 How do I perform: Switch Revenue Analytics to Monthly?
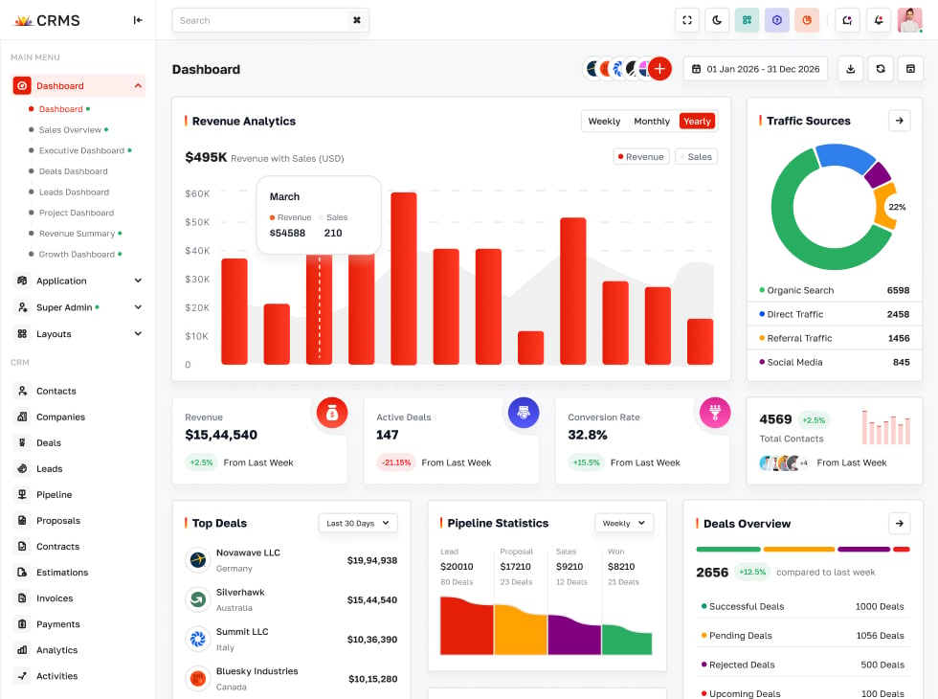[x=652, y=121]
